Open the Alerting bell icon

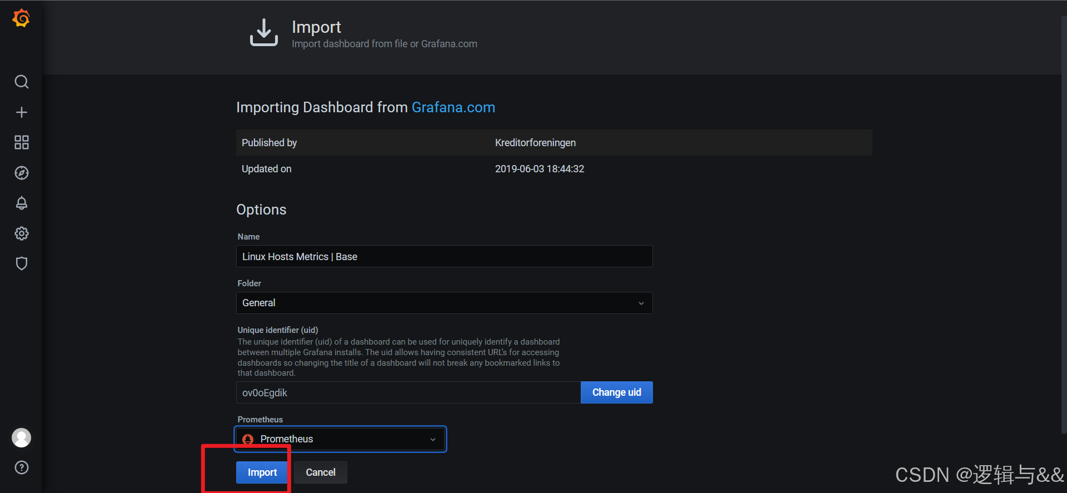21,203
